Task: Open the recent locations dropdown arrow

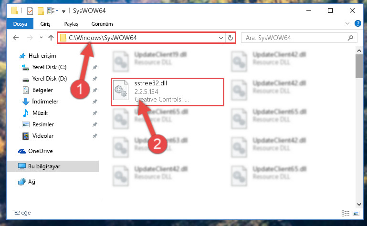Action: 41,38
